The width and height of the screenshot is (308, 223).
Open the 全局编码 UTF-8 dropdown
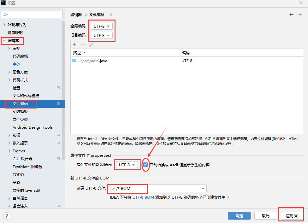click(102, 26)
